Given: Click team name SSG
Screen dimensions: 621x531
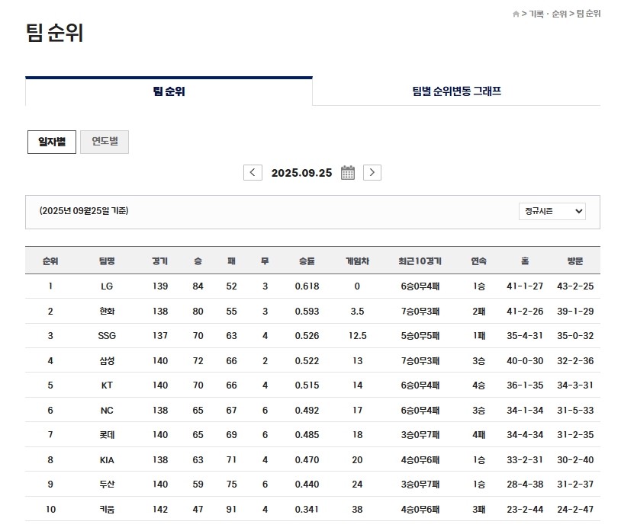Looking at the screenshot, I should (107, 336).
